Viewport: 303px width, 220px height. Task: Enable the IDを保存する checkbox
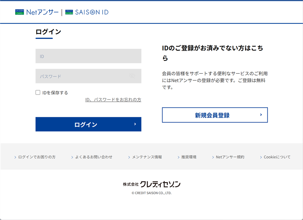38,93
